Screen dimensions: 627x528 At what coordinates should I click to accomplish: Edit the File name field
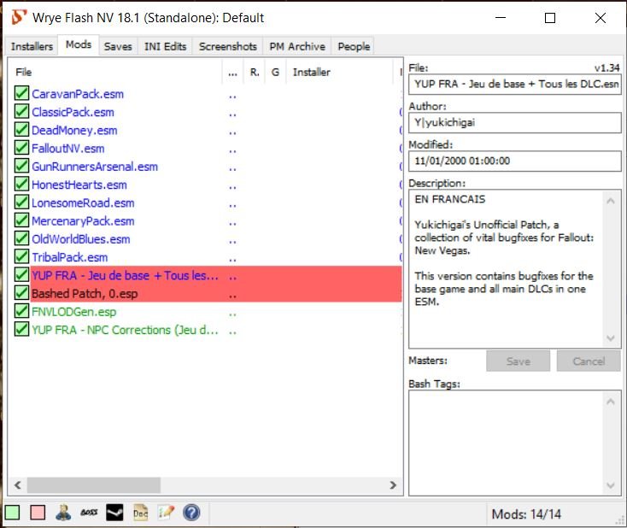point(515,84)
